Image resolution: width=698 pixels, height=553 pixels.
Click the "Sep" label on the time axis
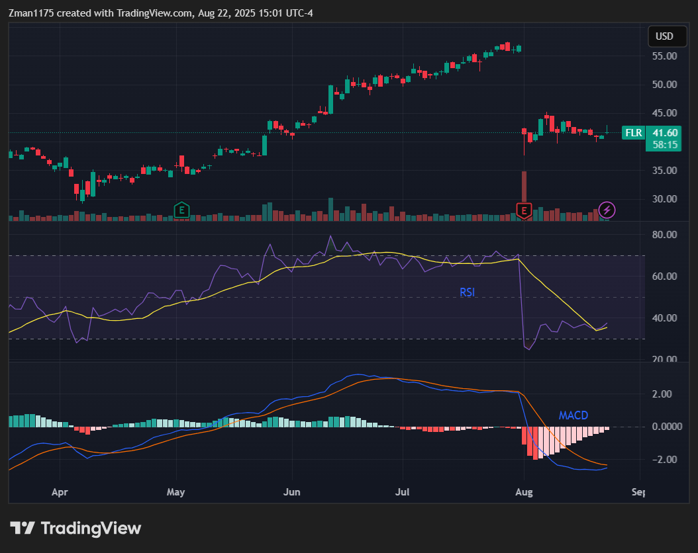[638, 492]
